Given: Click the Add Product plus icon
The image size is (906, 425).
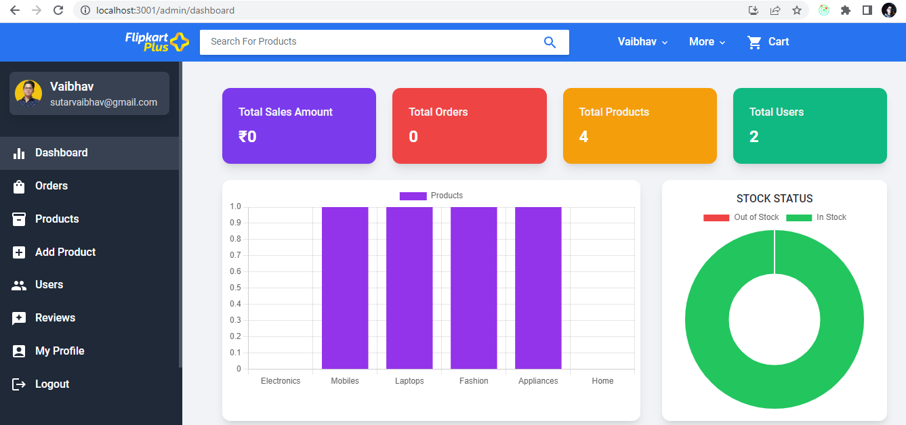Looking at the screenshot, I should click(20, 252).
